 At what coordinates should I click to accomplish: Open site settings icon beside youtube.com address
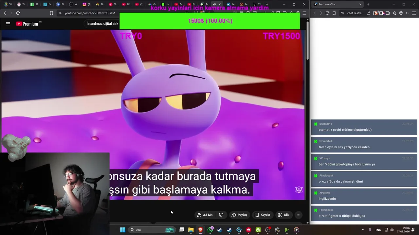60,13
